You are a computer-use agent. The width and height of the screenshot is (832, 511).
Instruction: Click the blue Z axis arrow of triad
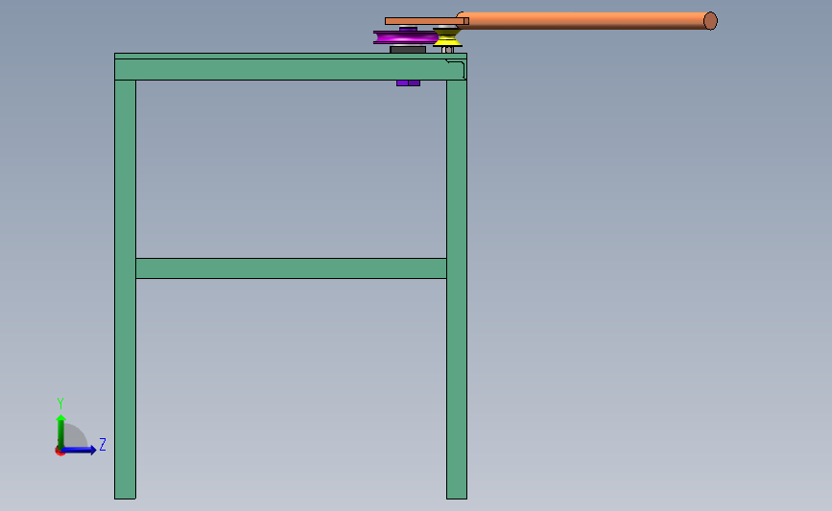point(80,450)
